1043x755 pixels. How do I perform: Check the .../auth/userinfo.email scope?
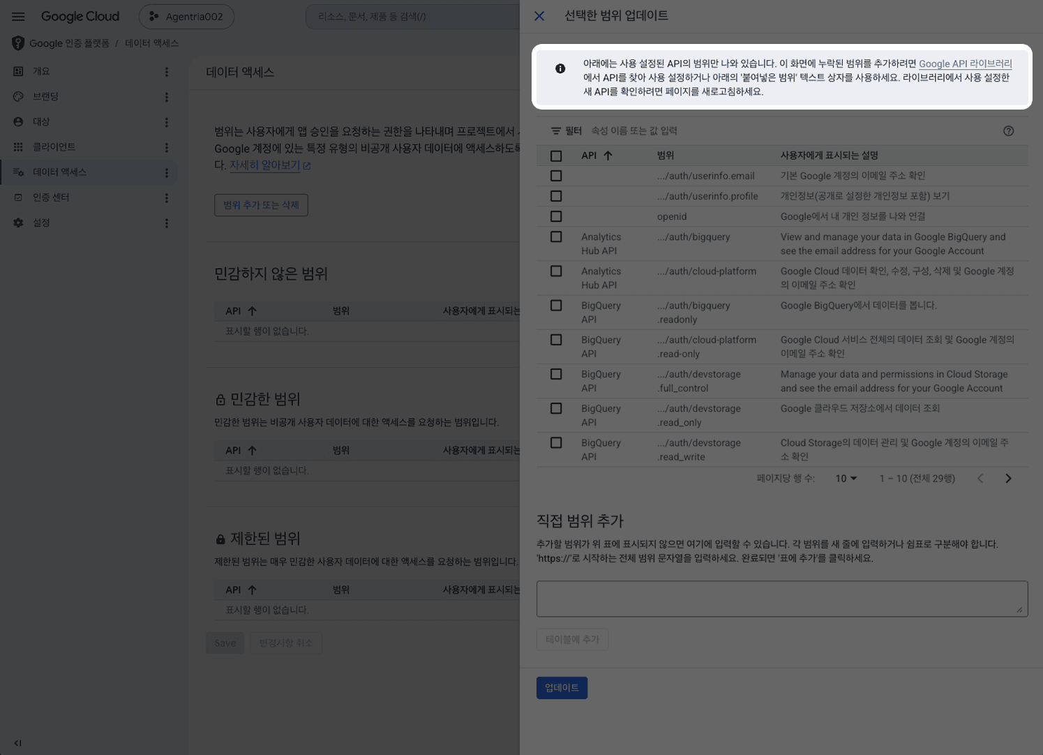(556, 176)
